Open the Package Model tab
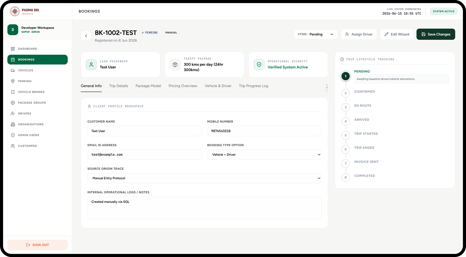 click(148, 86)
